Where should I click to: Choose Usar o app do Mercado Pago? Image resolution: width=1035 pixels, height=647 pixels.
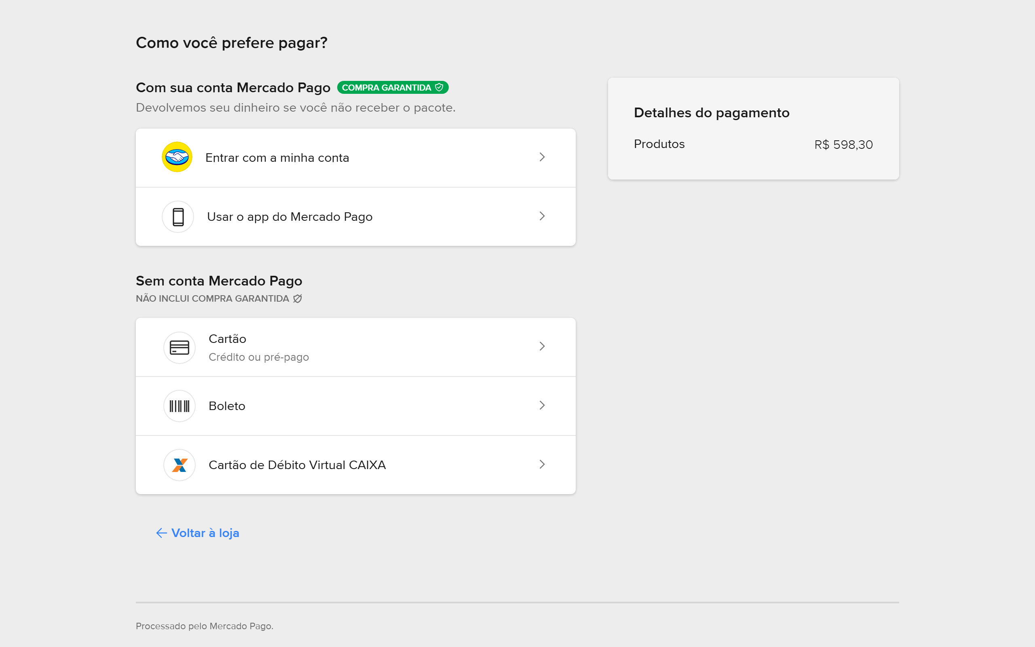pos(356,216)
